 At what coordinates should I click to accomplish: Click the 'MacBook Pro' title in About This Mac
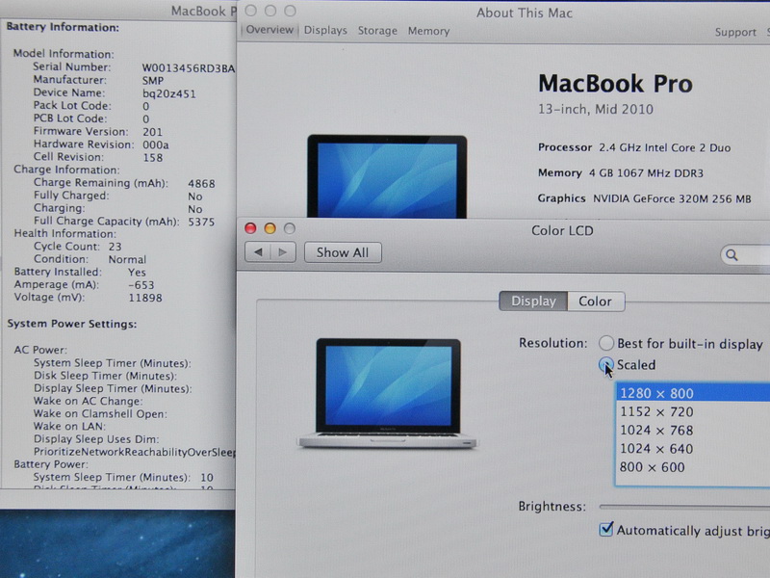coord(615,84)
